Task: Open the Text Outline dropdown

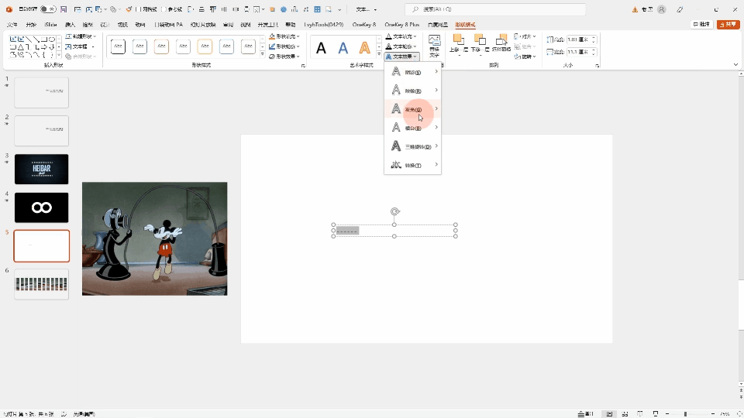Action: coord(401,46)
